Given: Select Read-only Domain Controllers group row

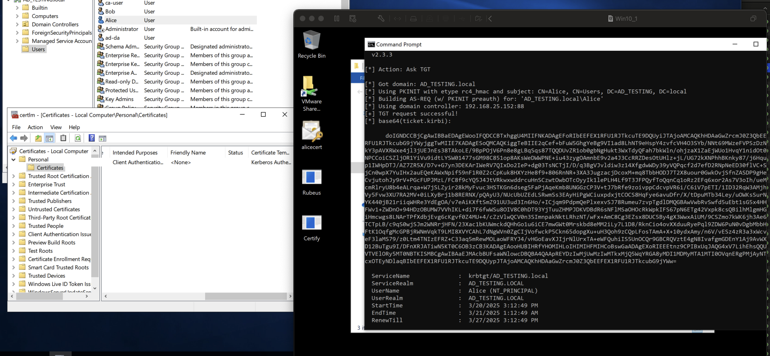Looking at the screenshot, I should (x=177, y=82).
